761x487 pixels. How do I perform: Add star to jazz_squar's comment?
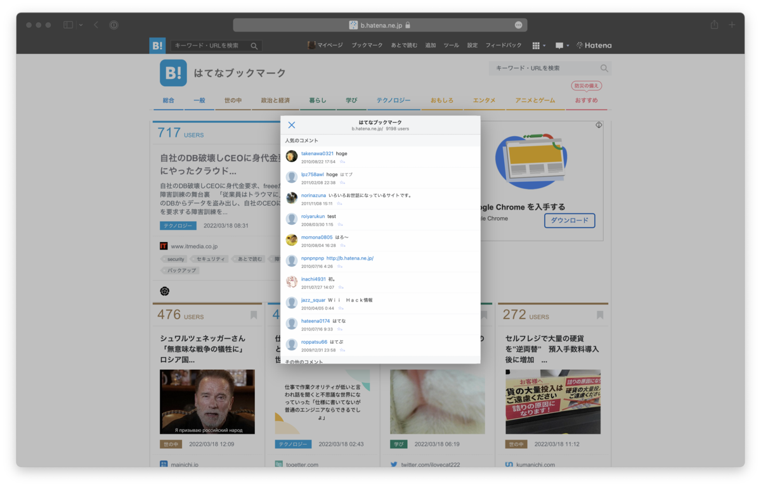click(341, 308)
